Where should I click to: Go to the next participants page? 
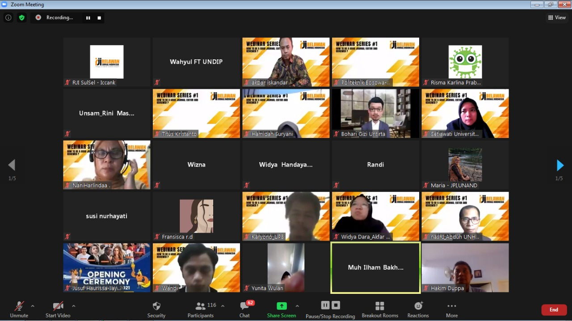560,165
